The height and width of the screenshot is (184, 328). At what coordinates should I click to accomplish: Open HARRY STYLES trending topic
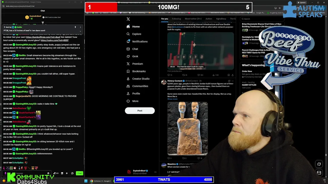tap(249, 85)
